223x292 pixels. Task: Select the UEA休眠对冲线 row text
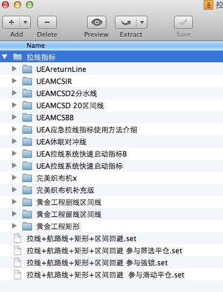[x=61, y=142]
